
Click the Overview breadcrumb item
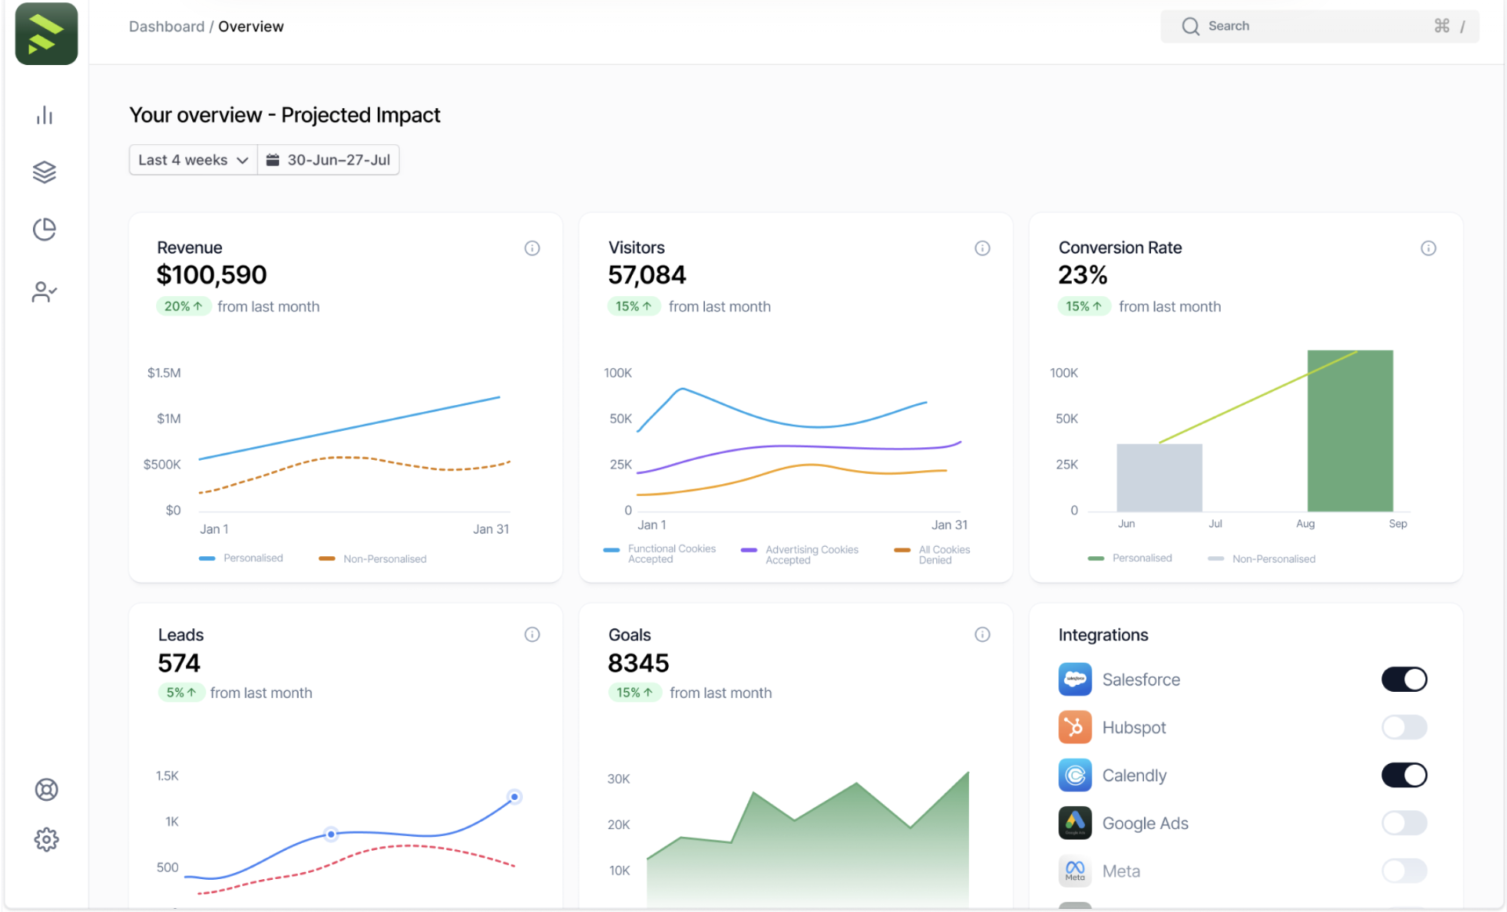point(251,27)
